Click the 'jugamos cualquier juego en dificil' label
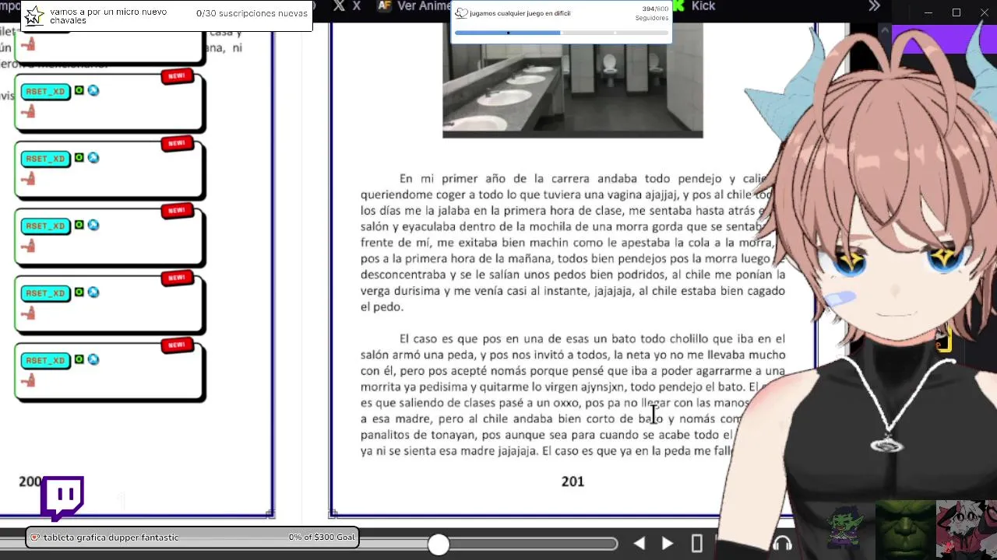997x560 pixels. click(520, 13)
